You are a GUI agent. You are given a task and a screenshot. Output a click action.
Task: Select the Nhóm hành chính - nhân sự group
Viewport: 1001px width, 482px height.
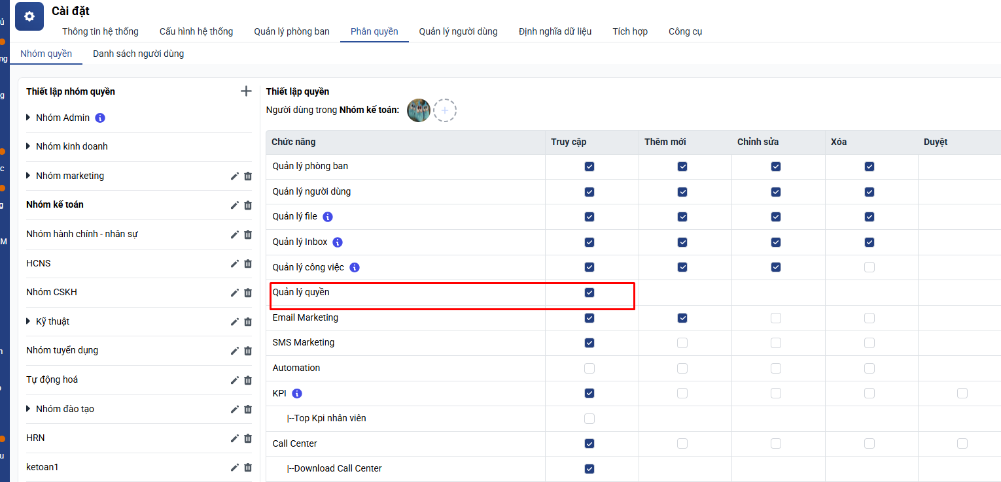82,234
